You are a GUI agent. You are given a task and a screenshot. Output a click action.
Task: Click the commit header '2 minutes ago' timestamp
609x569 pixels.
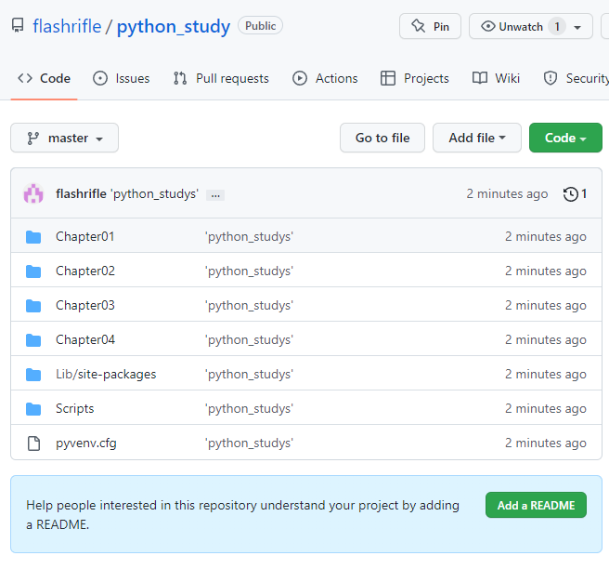507,193
